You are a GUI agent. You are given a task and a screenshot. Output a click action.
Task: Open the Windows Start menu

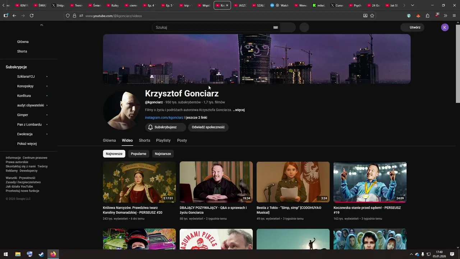coord(6,254)
